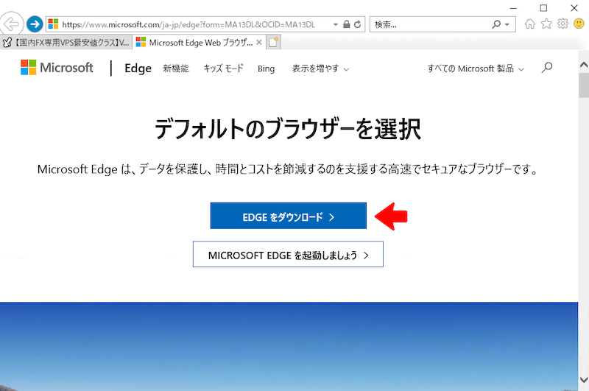Image resolution: width=589 pixels, height=391 pixels.
Task: Open a new tab button
Action: tap(273, 43)
